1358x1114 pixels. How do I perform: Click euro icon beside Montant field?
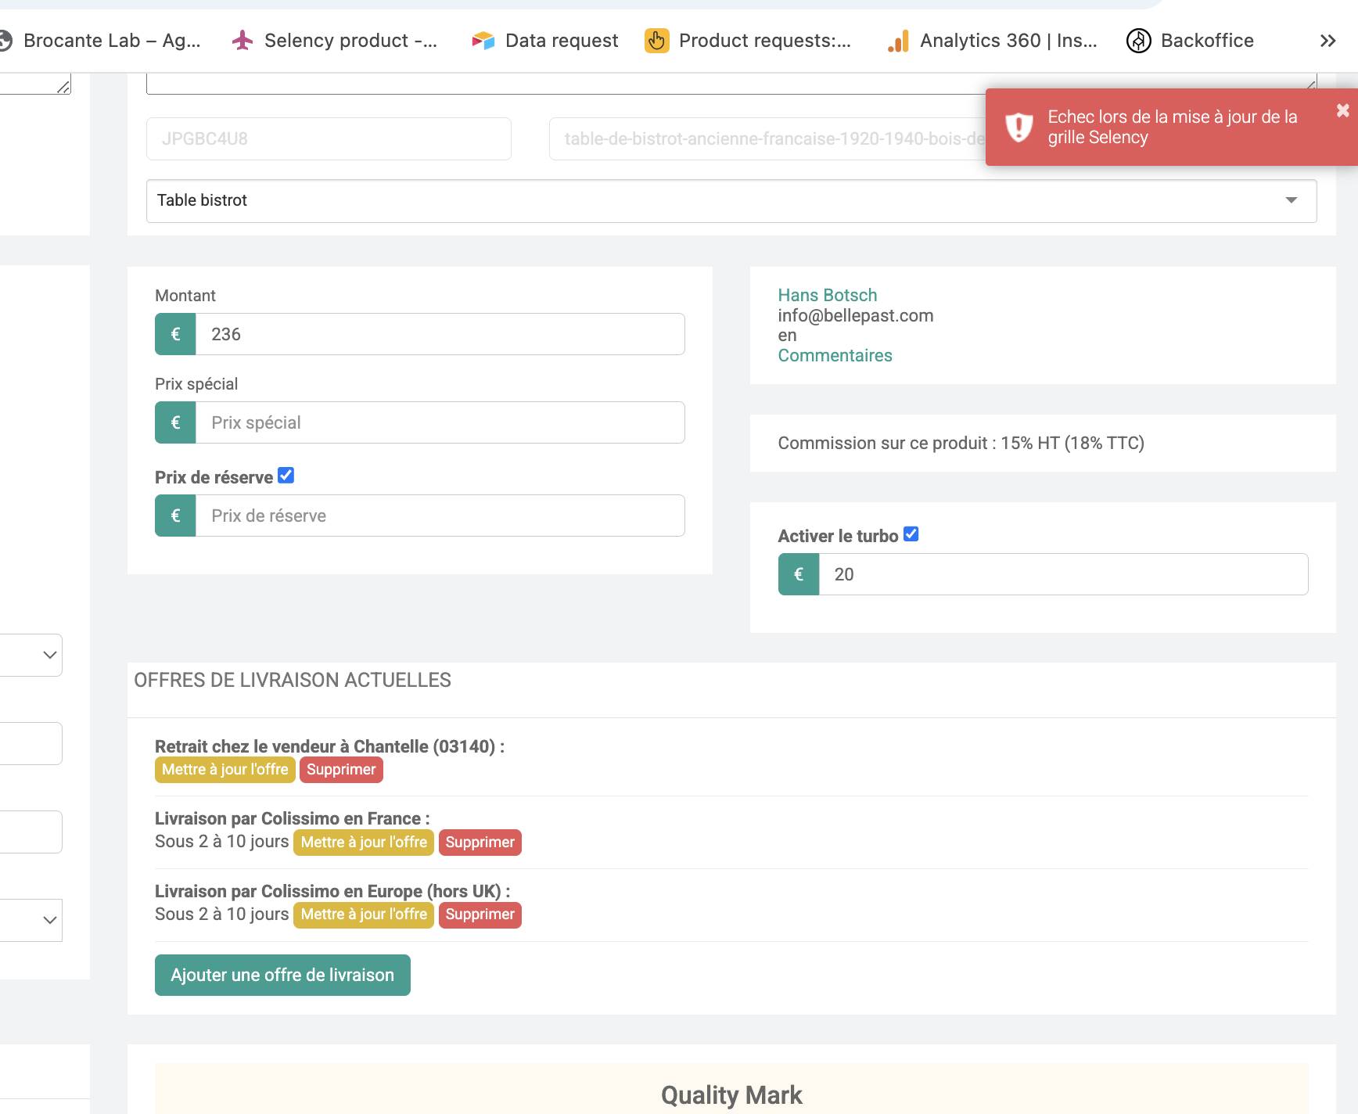tap(175, 334)
